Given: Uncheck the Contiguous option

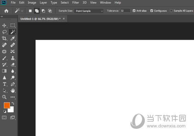Looking at the screenshot, I should tap(152, 11).
